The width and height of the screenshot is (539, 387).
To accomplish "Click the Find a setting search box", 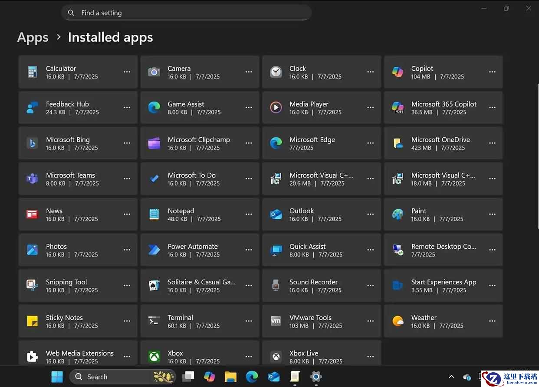I will coord(187,13).
